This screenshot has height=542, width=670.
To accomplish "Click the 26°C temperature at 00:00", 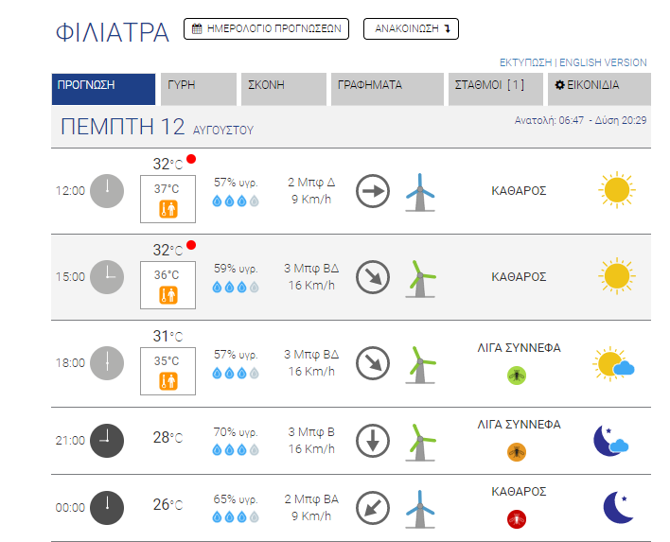I will click(167, 505).
